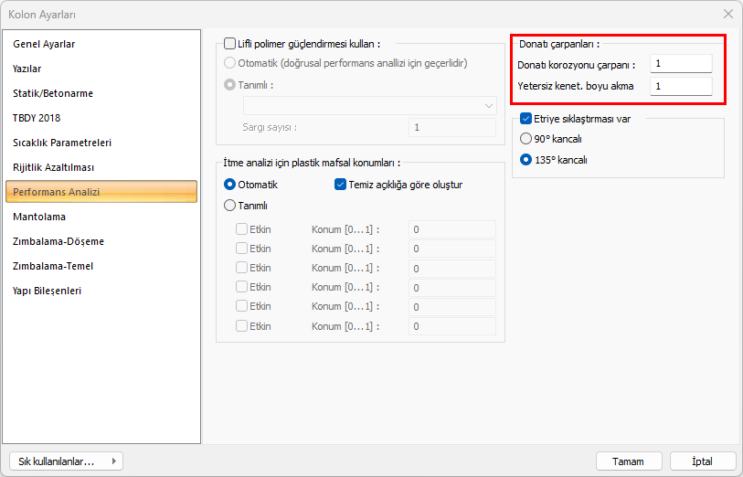Close the Kolon Ayarları dialog

pos(727,14)
